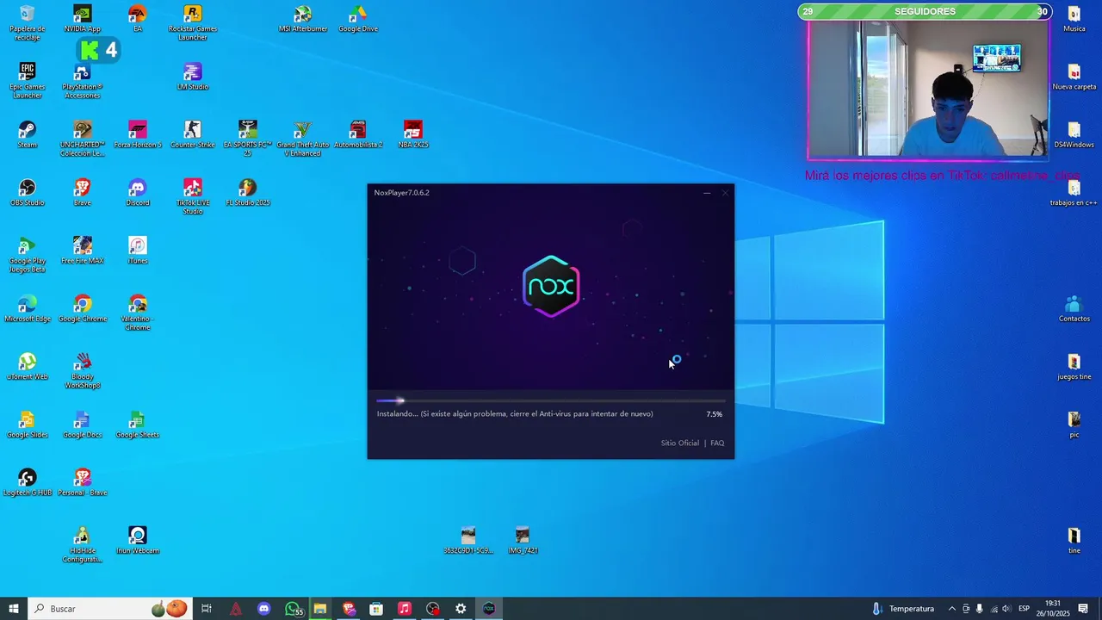The height and width of the screenshot is (620, 1102).
Task: Select Personal - Brave desktop icon
Action: tap(83, 482)
